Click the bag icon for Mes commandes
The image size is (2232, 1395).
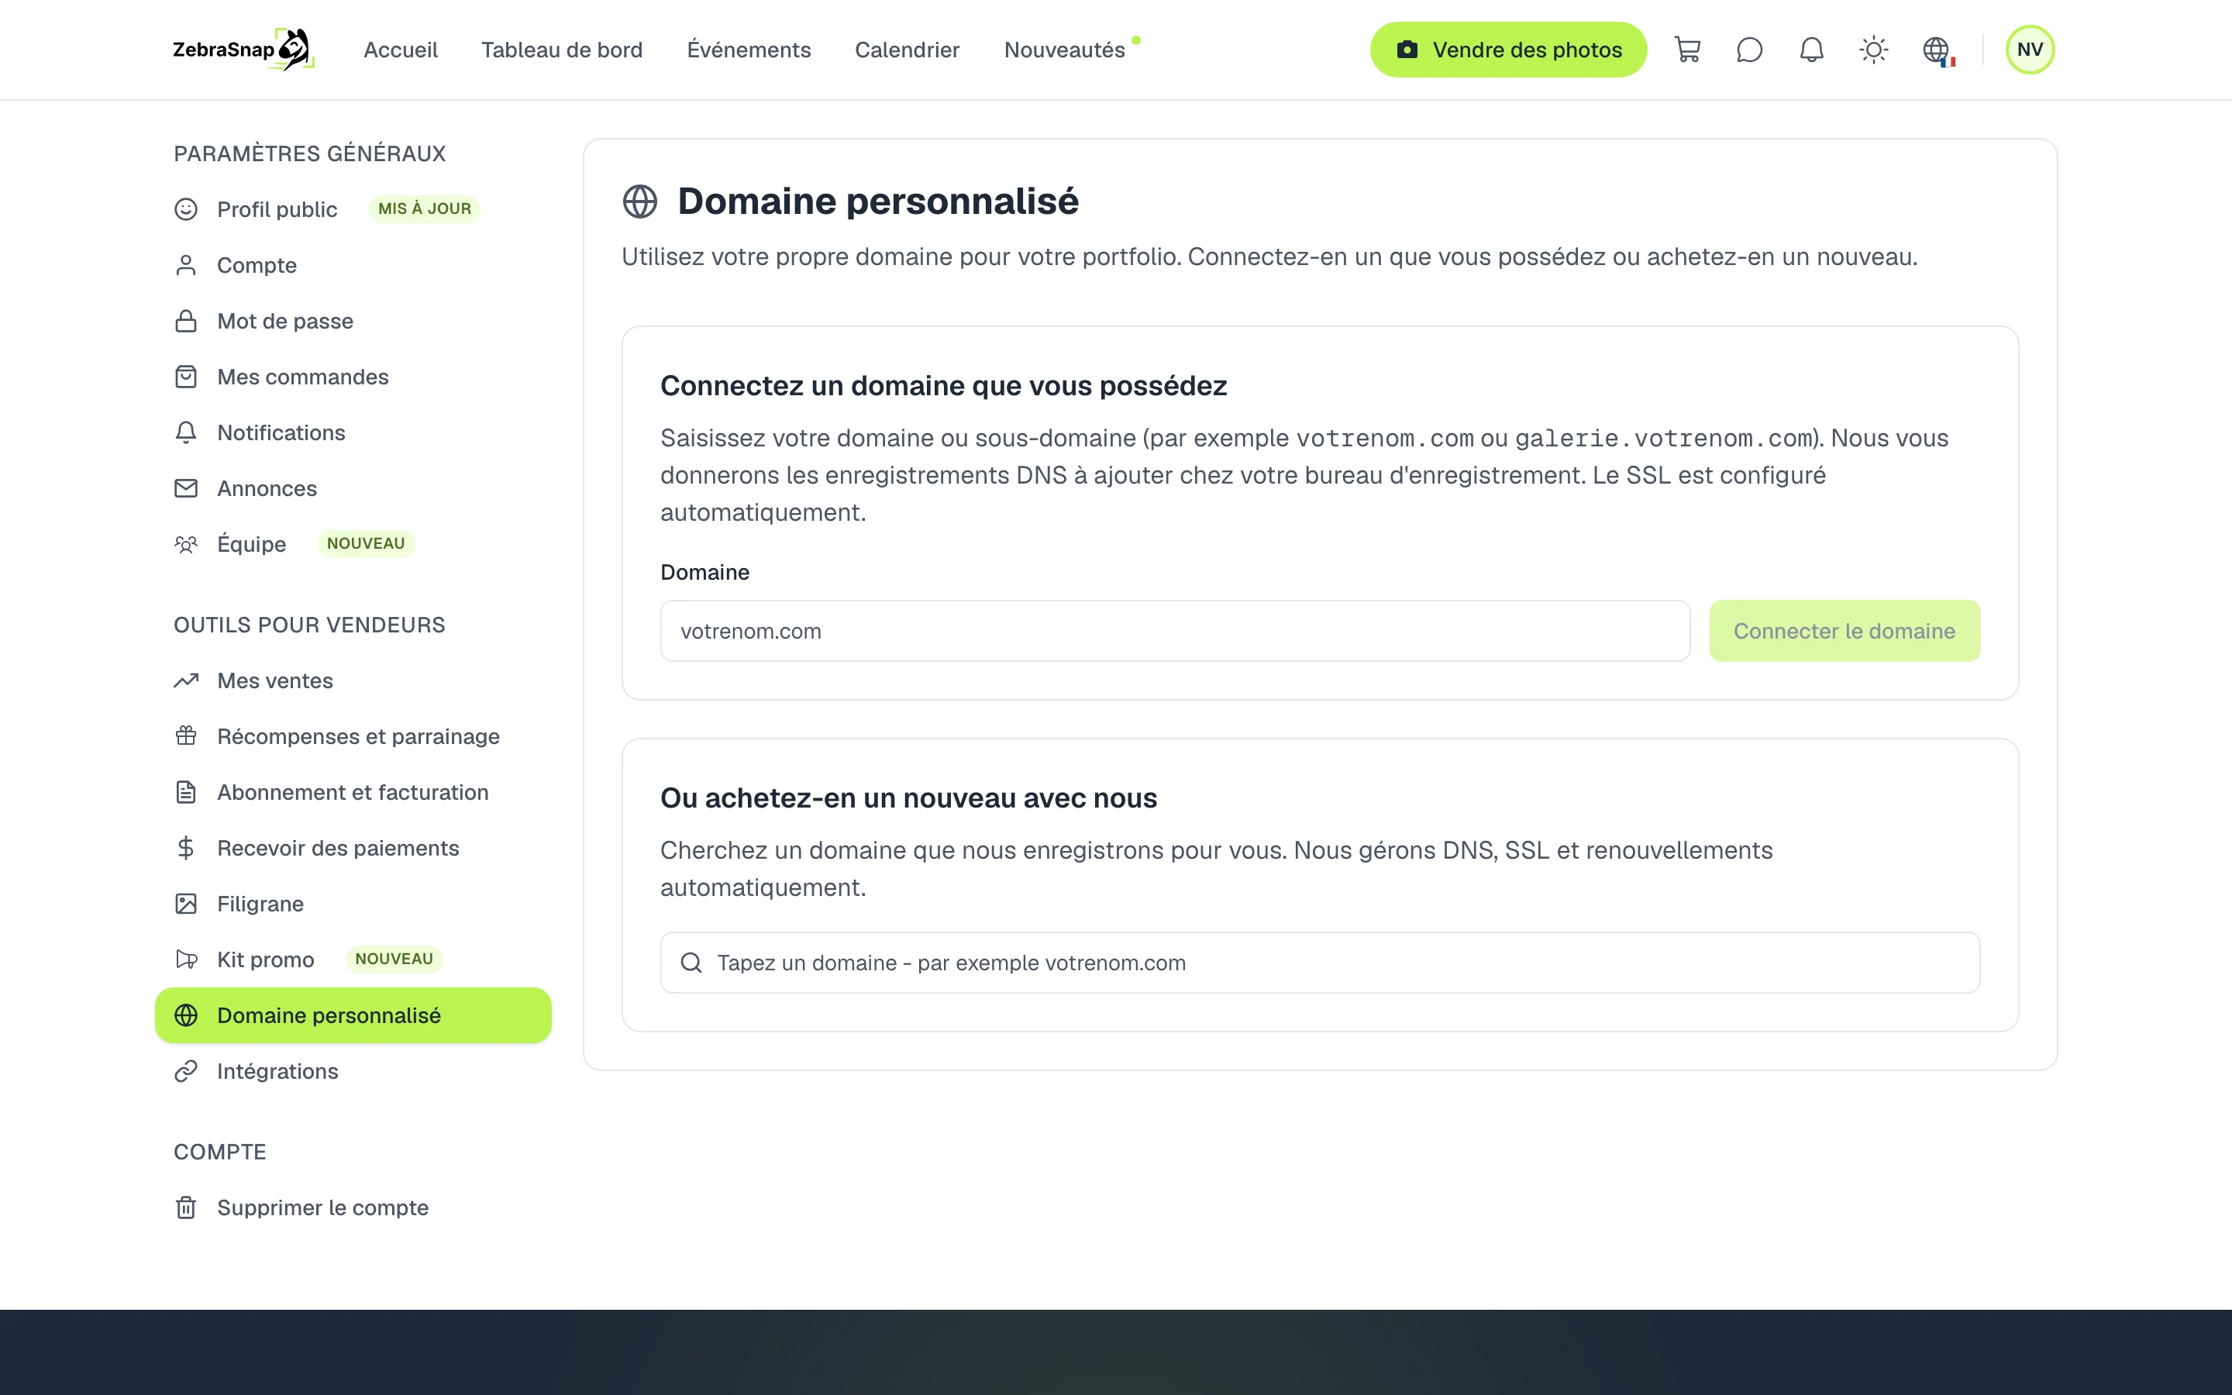point(186,377)
